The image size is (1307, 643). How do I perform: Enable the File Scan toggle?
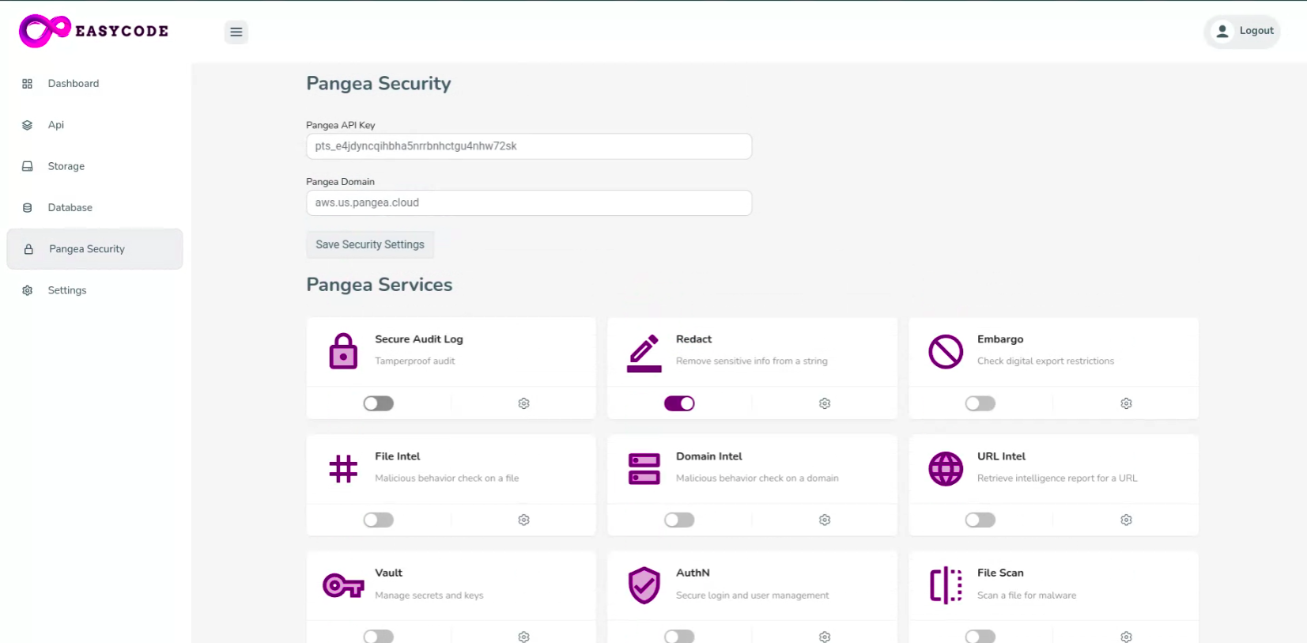[x=980, y=636]
